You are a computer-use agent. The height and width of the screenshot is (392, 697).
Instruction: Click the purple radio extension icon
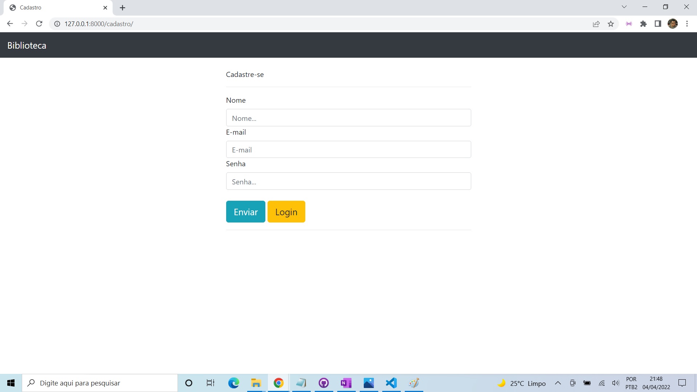629,24
